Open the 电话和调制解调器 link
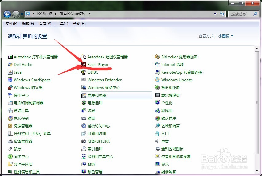Viewport: 262px width, 176px height. pyautogui.click(x=29, y=103)
